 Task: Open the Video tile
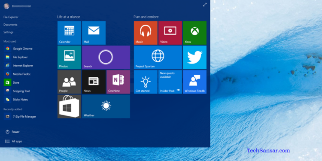170,33
